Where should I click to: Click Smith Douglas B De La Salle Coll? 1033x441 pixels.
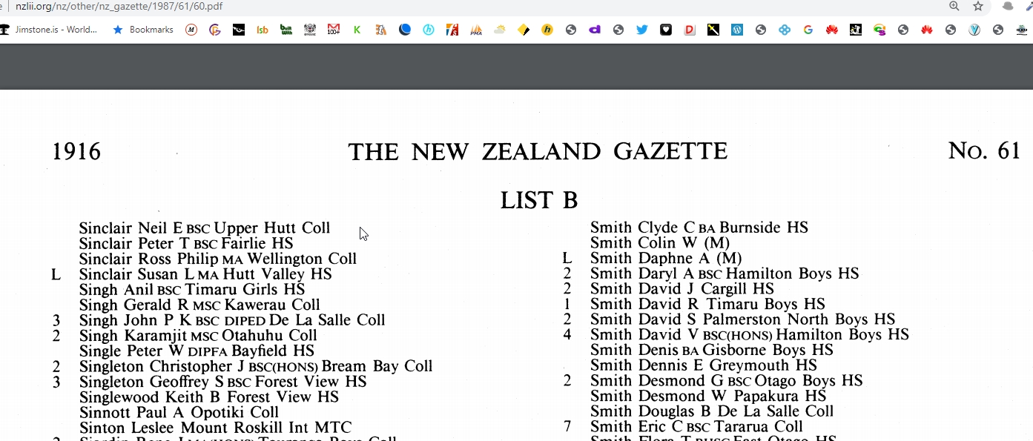coord(712,411)
